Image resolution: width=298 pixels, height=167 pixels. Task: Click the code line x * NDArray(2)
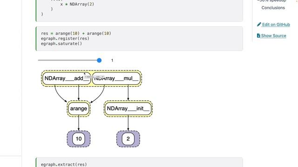pyautogui.click(x=77, y=4)
